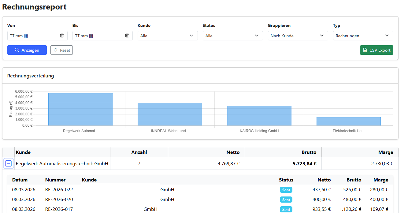
Task: Click the Sent badge for RE-2026-022
Action: click(286, 190)
